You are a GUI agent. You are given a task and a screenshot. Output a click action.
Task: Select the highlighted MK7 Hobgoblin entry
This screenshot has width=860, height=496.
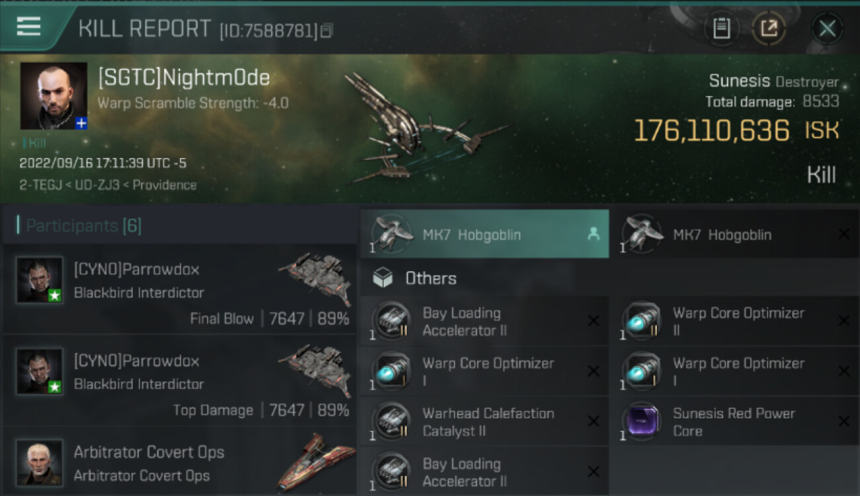(485, 234)
